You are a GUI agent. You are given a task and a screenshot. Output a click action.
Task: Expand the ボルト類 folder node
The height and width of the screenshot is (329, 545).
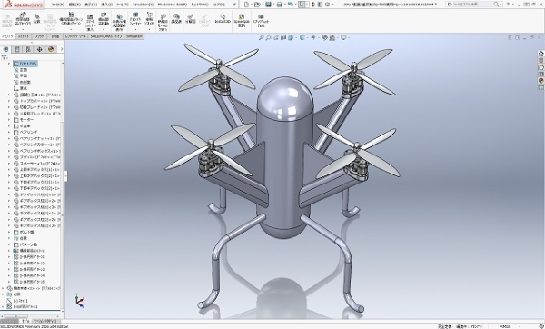[x=9, y=232]
